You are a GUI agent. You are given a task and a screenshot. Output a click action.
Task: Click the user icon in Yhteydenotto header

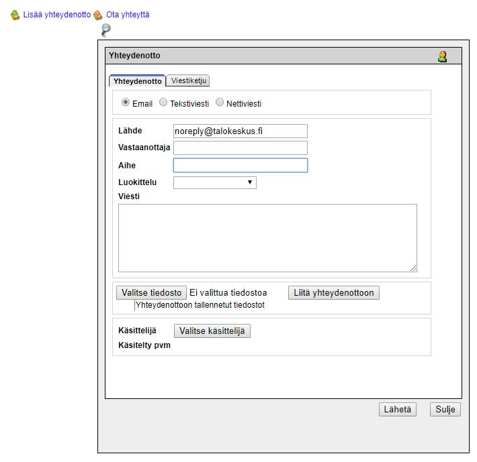pos(442,56)
